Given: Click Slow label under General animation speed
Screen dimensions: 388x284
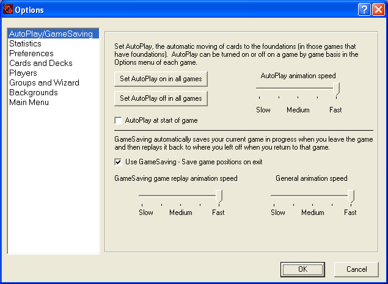Looking at the screenshot, I should [278, 213].
